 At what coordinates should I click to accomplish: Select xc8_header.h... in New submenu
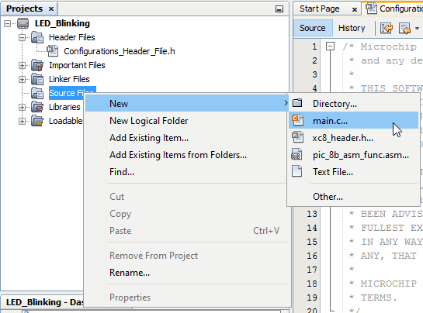(353, 138)
